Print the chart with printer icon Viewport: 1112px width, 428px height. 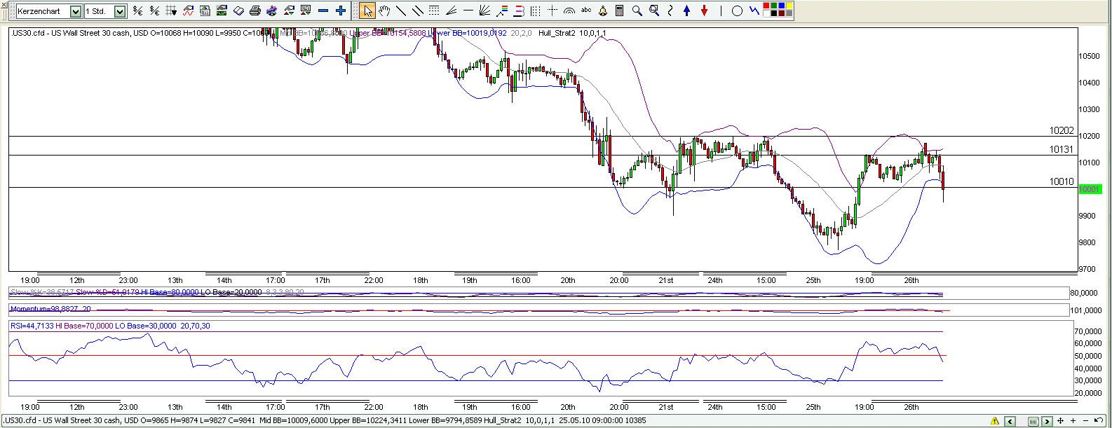click(x=255, y=11)
